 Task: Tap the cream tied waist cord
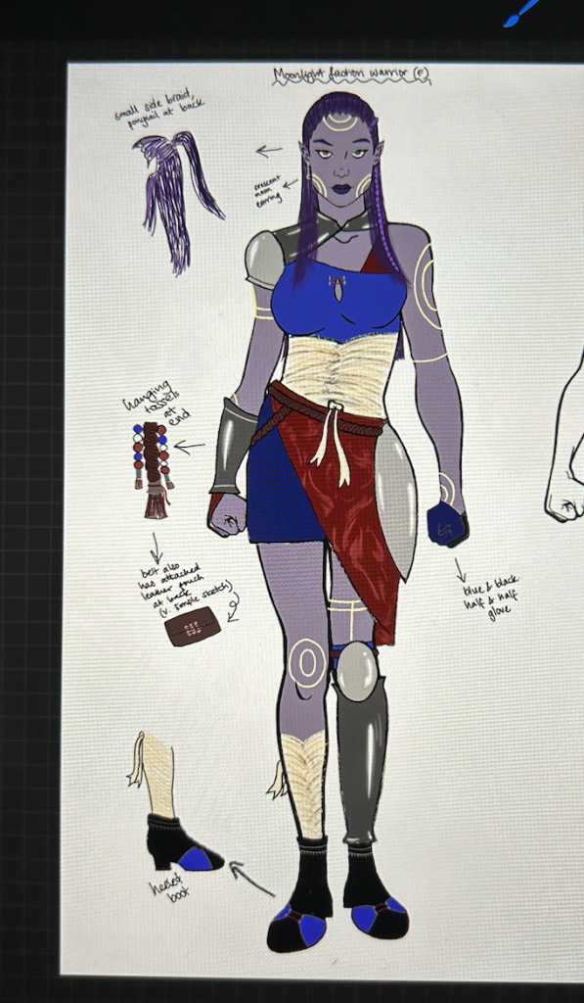click(x=331, y=440)
